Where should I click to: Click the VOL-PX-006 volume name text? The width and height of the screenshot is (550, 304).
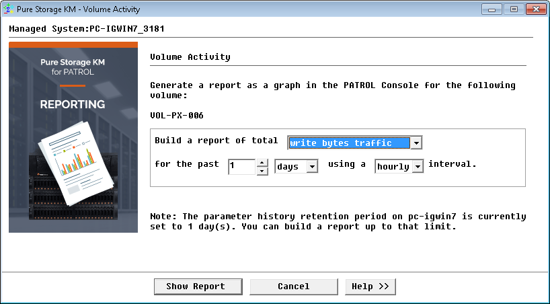click(x=176, y=115)
